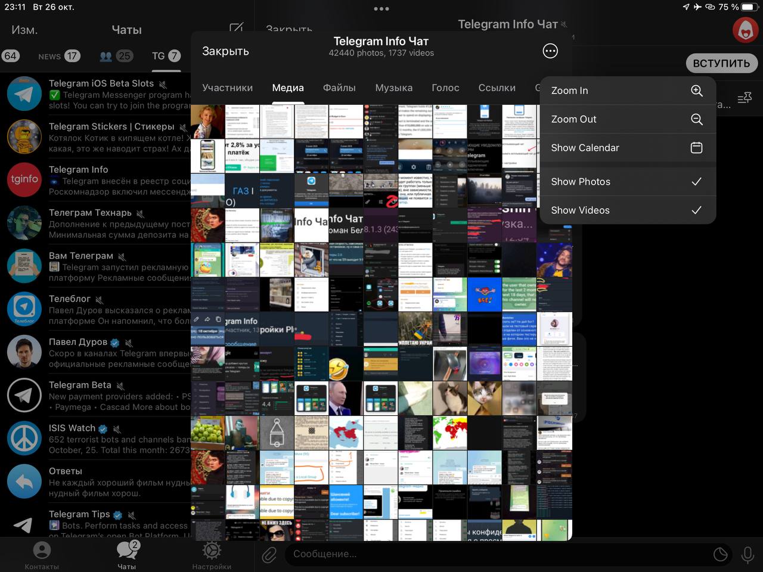The height and width of the screenshot is (572, 763).
Task: Go to Контакты tab in bottom bar
Action: click(x=42, y=555)
